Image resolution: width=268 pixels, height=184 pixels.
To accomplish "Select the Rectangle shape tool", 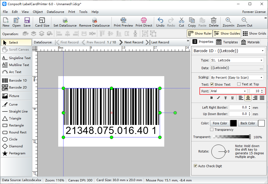I will click(x=16, y=125).
